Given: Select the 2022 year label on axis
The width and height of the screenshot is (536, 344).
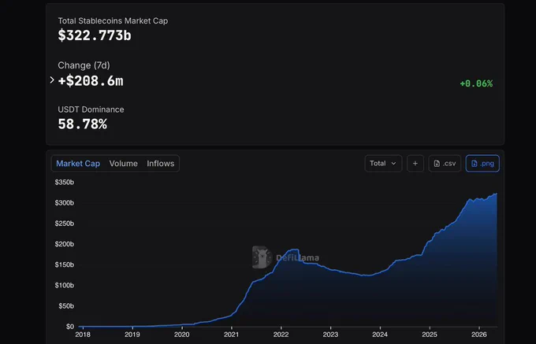Looking at the screenshot, I should tap(281, 335).
